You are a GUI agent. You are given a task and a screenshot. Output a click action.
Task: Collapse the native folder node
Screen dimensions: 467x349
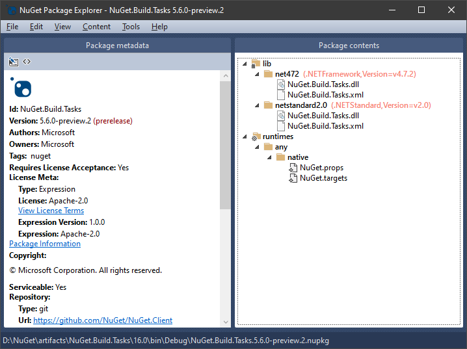coord(269,157)
